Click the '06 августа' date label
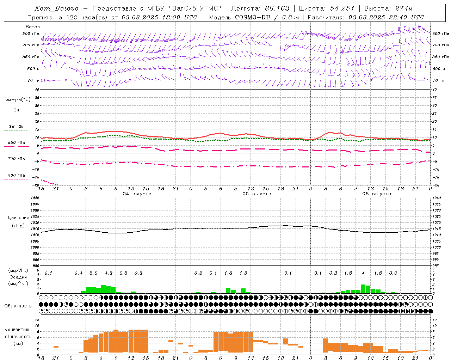Viewport: 451px width, 361px height. tap(377, 194)
